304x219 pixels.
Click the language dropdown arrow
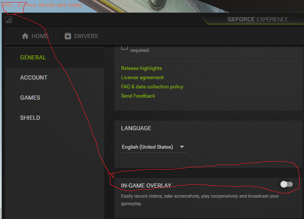click(x=182, y=147)
